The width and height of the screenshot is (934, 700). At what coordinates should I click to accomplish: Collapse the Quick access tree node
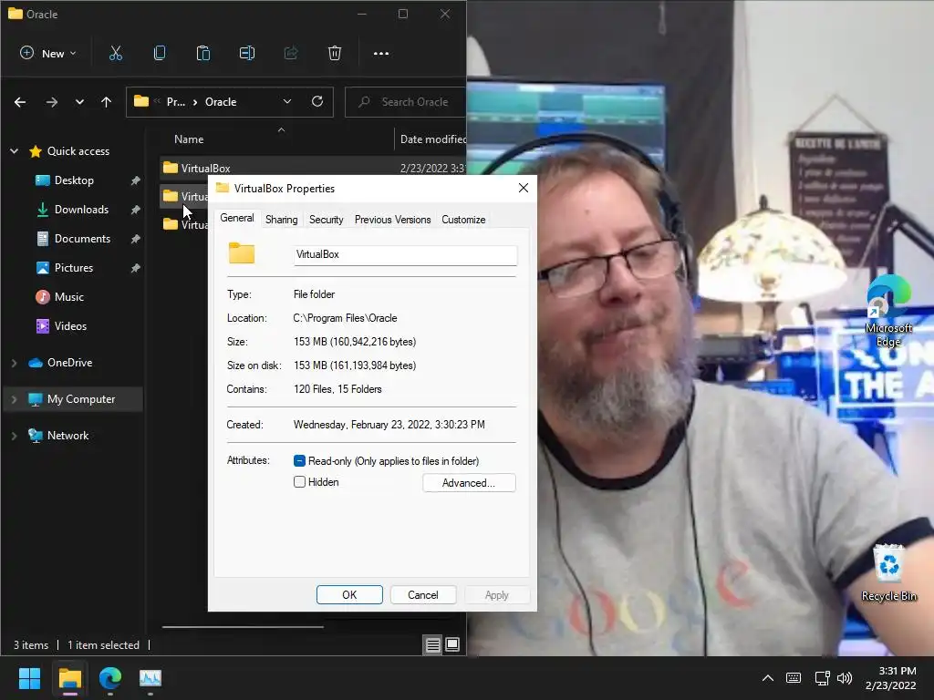(x=15, y=151)
